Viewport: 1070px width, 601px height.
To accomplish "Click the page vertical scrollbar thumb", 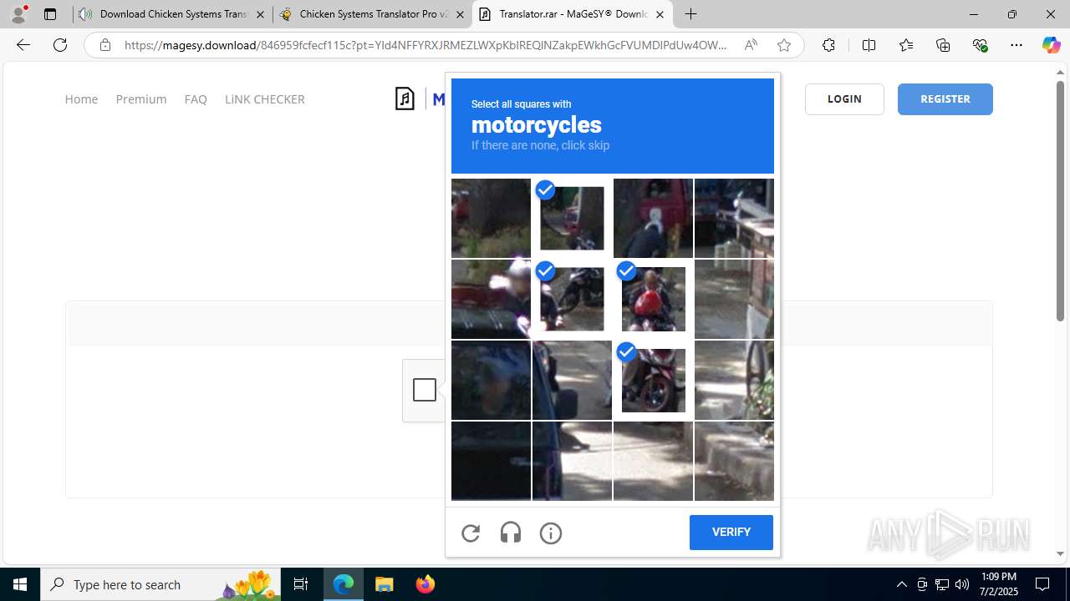I will [x=1060, y=200].
